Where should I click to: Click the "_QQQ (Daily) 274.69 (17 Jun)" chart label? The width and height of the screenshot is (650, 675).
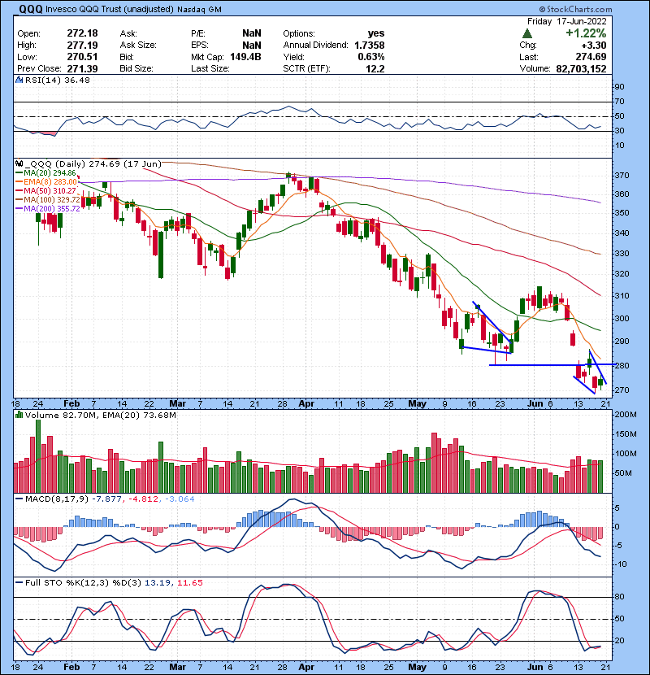click(x=93, y=163)
